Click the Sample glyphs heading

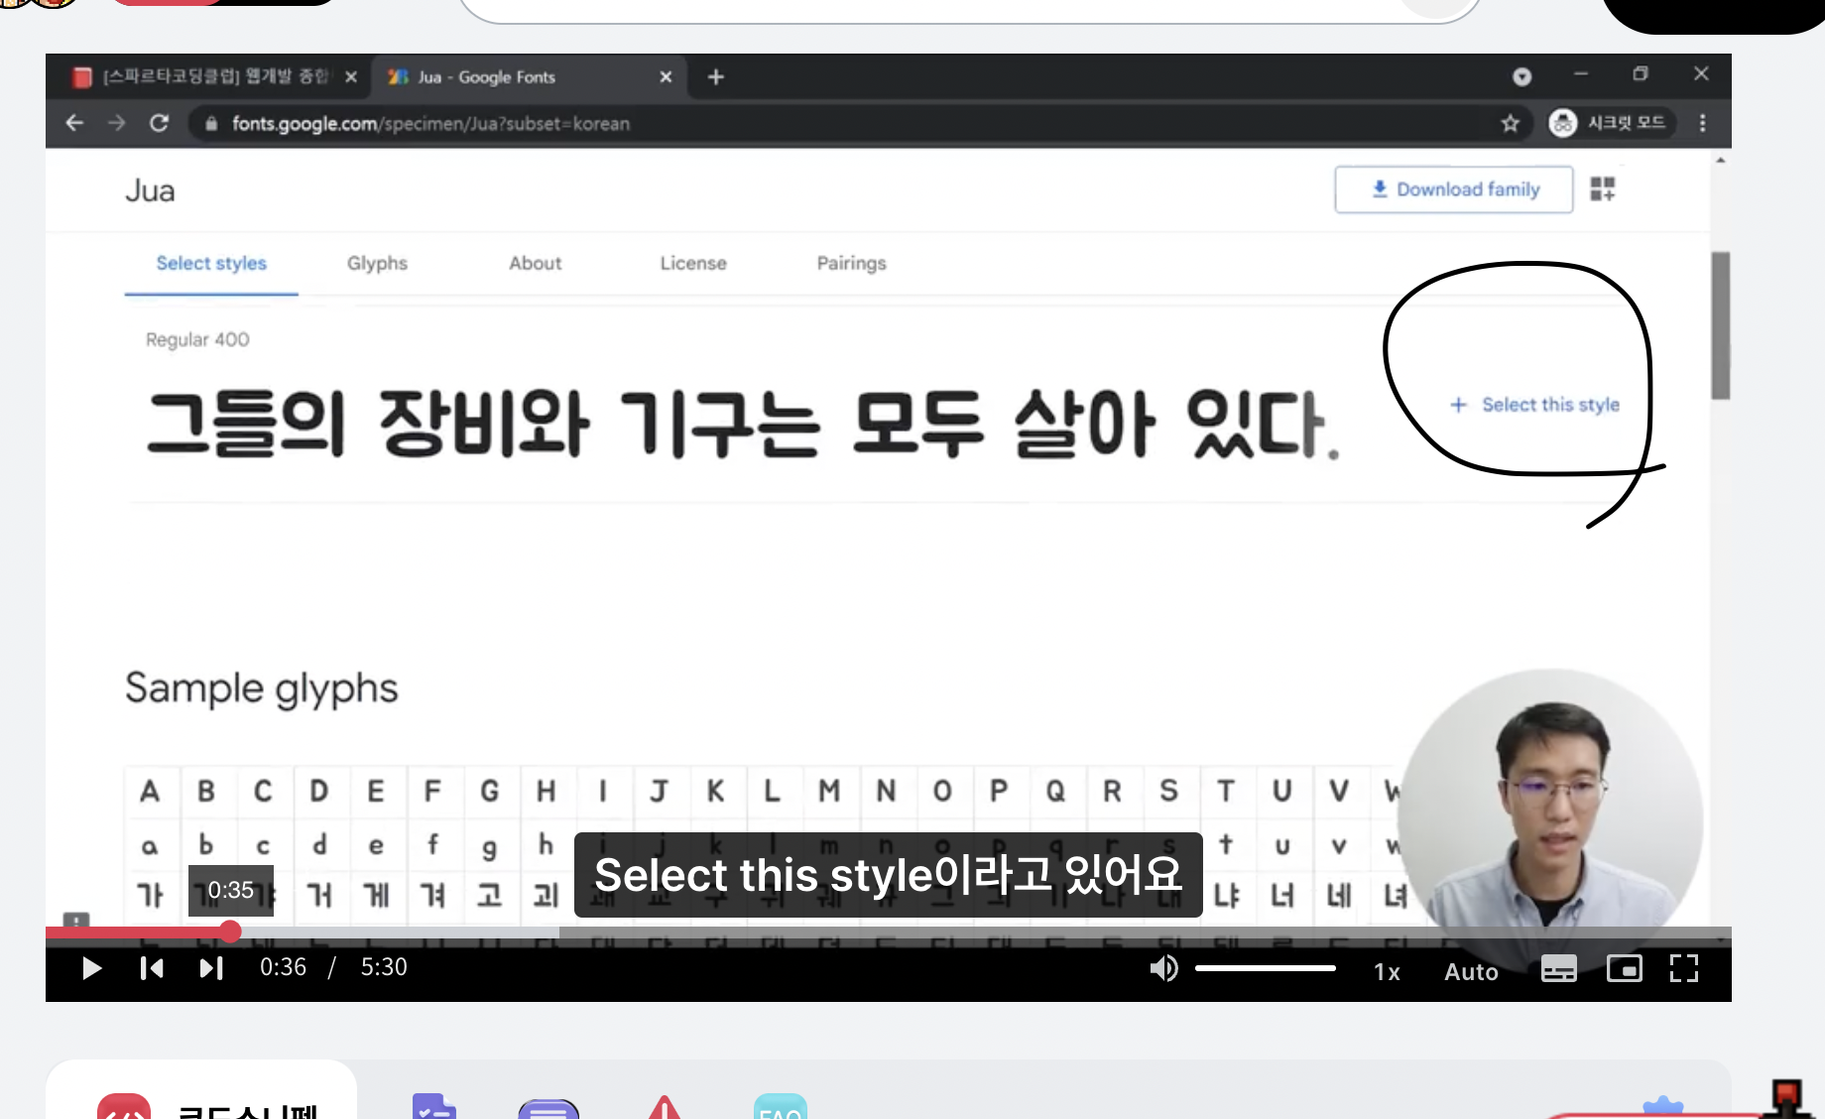(x=262, y=688)
